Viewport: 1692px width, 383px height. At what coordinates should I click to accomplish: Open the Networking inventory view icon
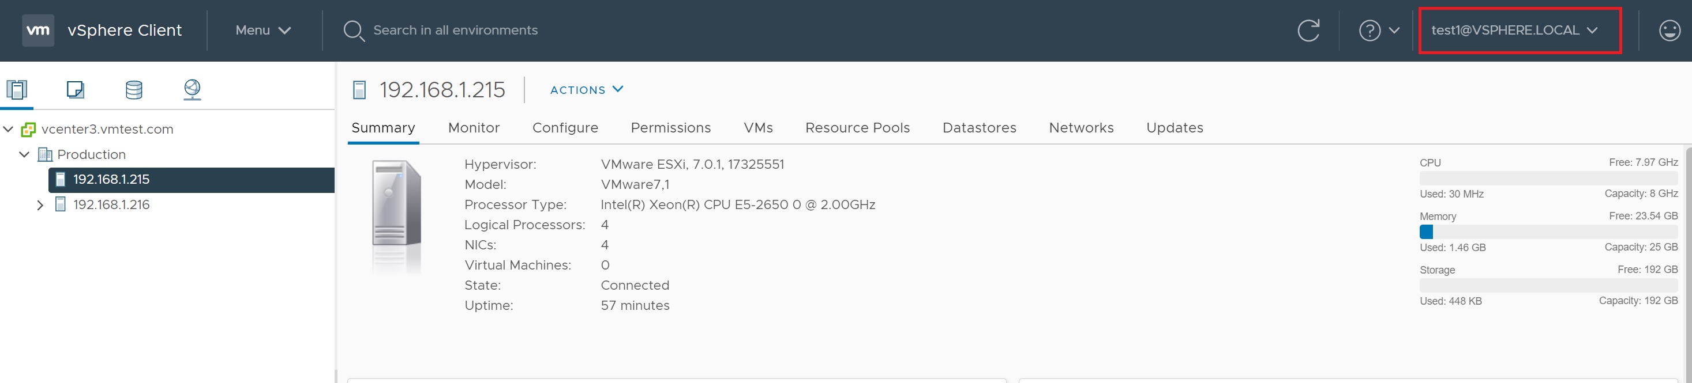[x=193, y=89]
